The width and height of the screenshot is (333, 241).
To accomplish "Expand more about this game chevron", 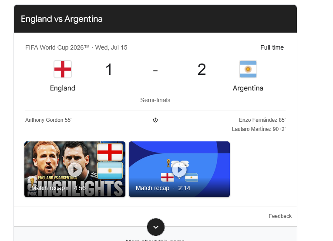I will (x=156, y=227).
